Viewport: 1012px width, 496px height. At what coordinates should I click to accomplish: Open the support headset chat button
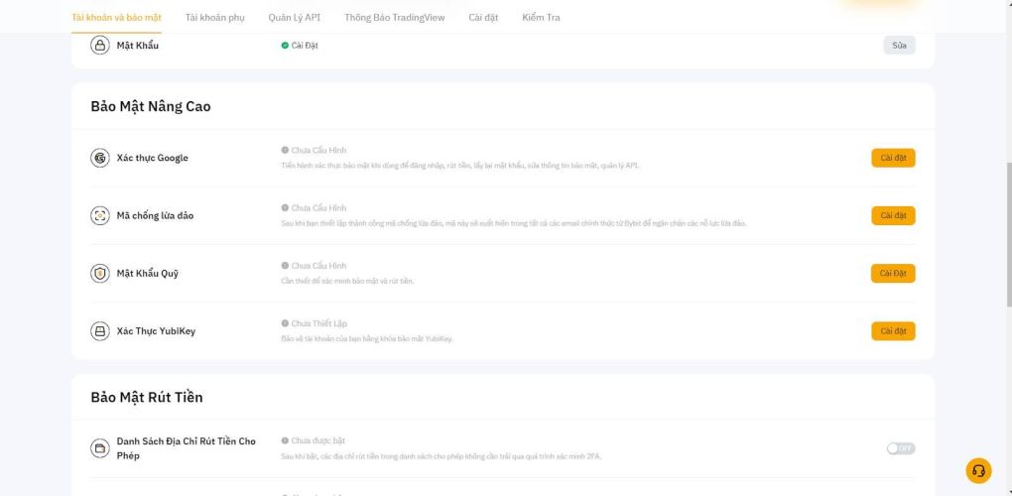[x=978, y=470]
